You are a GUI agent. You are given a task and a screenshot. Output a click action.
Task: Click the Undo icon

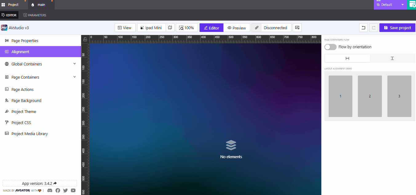click(363, 28)
